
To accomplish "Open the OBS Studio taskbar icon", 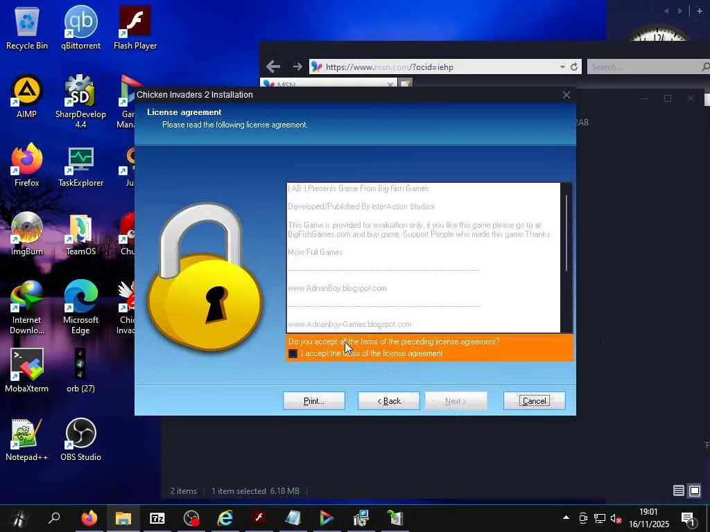I will pyautogui.click(x=191, y=518).
